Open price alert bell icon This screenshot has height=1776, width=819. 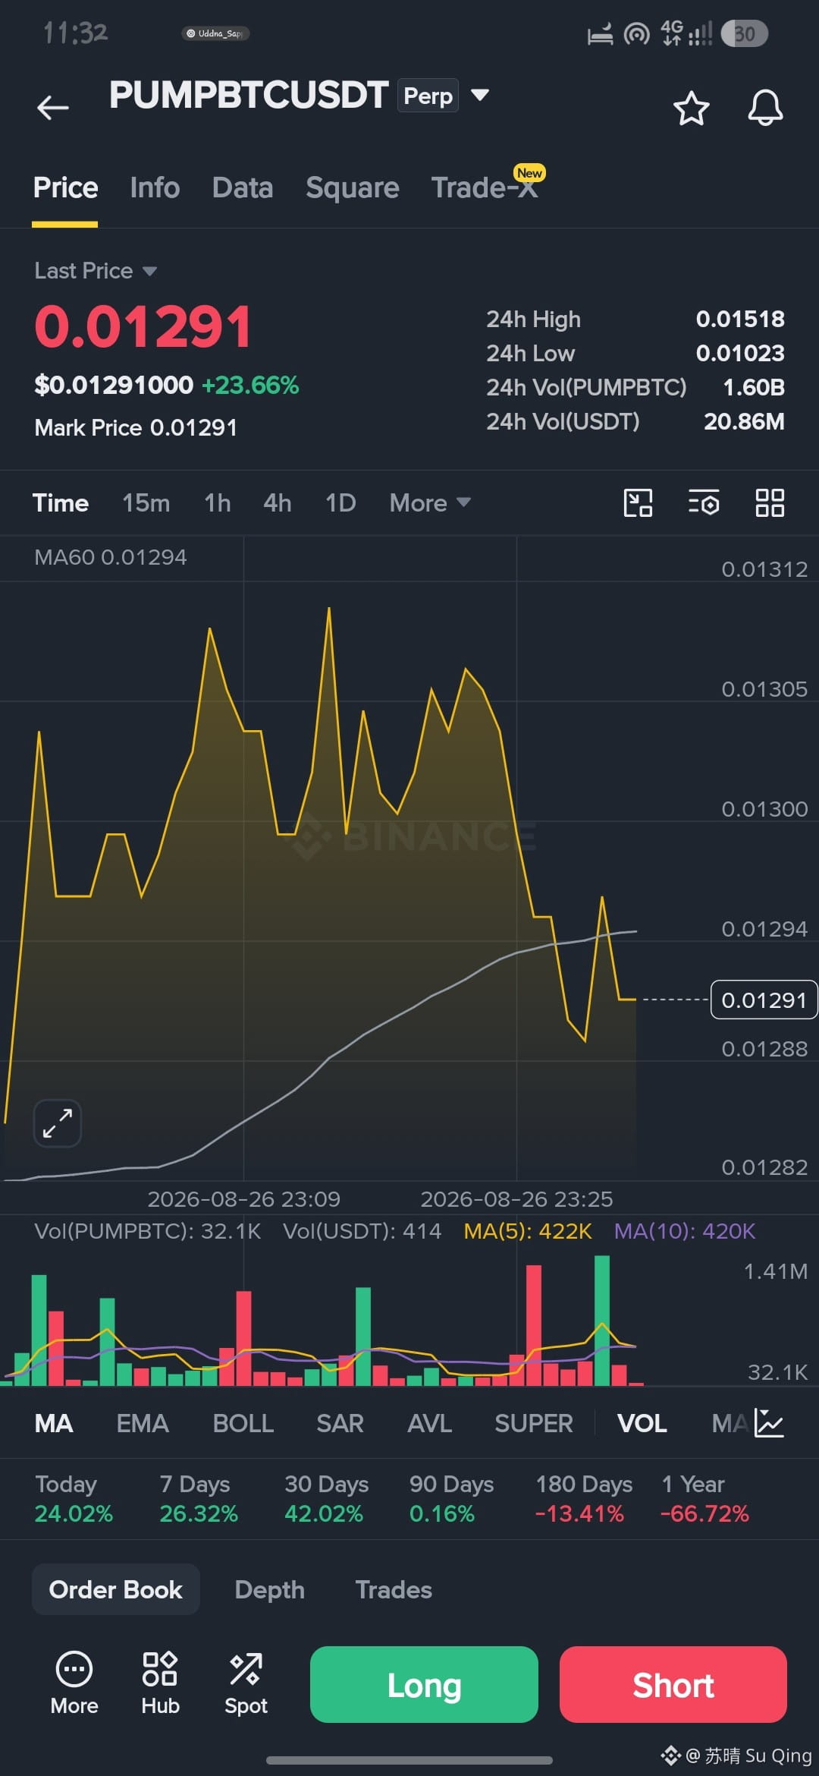pyautogui.click(x=765, y=108)
